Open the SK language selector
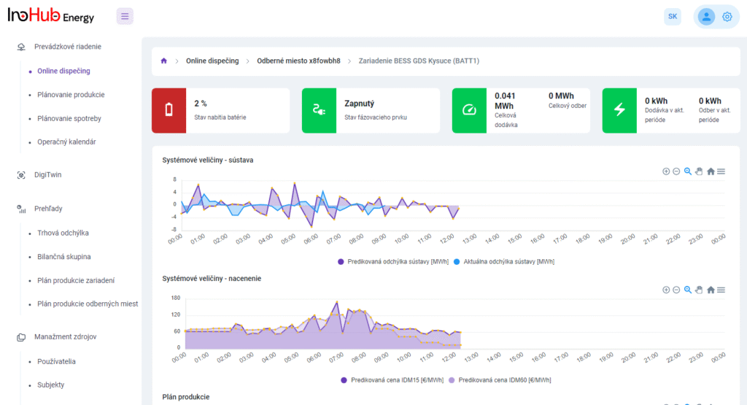 coord(672,17)
